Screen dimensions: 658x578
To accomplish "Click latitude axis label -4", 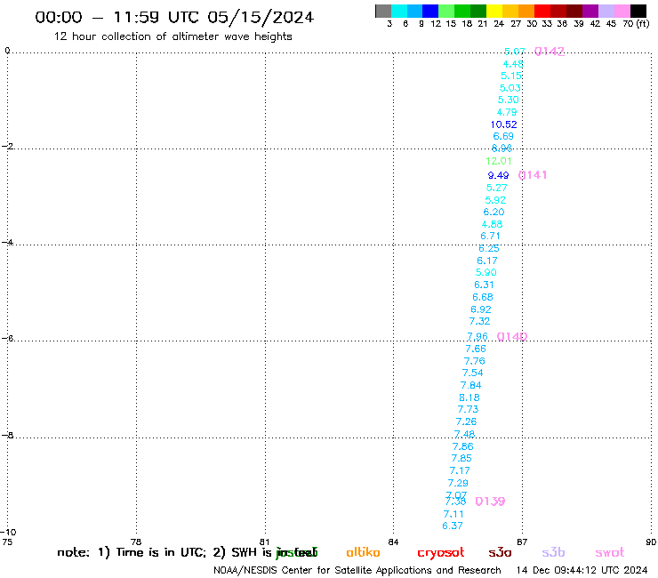I will pyautogui.click(x=7, y=242).
